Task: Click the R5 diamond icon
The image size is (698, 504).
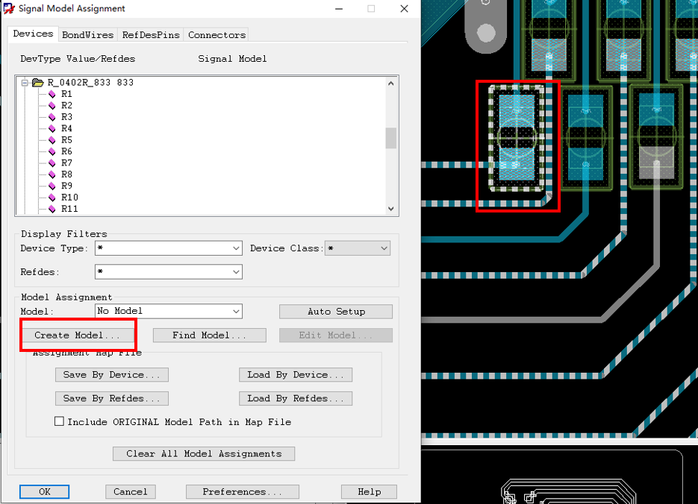Action: [52, 140]
